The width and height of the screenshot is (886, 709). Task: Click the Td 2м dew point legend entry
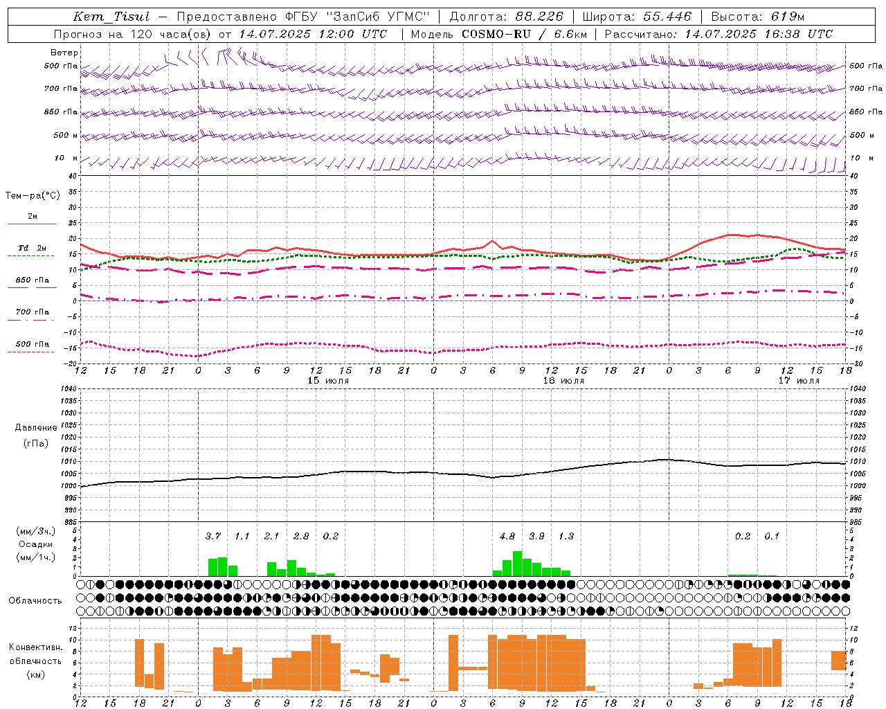pos(32,248)
